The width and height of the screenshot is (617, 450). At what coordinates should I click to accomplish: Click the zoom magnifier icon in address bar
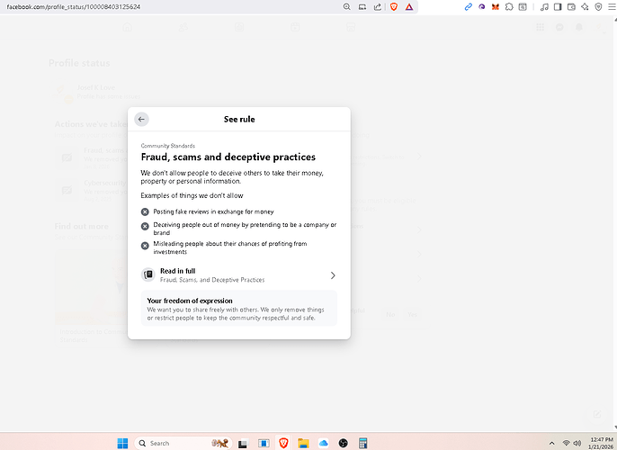347,6
